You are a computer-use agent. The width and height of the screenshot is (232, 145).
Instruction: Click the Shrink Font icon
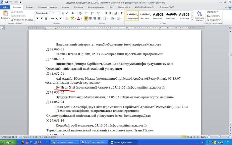[67, 13]
